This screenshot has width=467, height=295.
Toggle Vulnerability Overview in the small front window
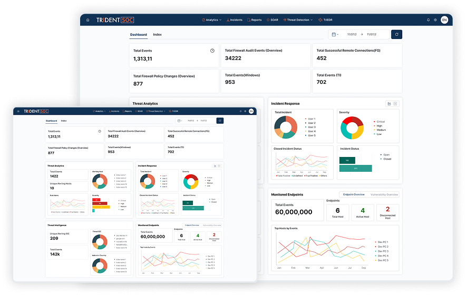pyautogui.click(x=212, y=225)
